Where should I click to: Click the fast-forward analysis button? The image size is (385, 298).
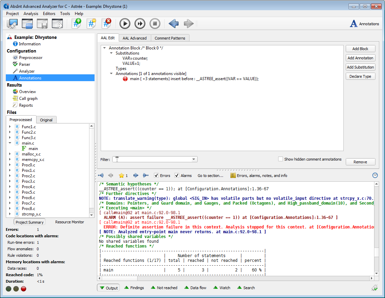[140, 24]
